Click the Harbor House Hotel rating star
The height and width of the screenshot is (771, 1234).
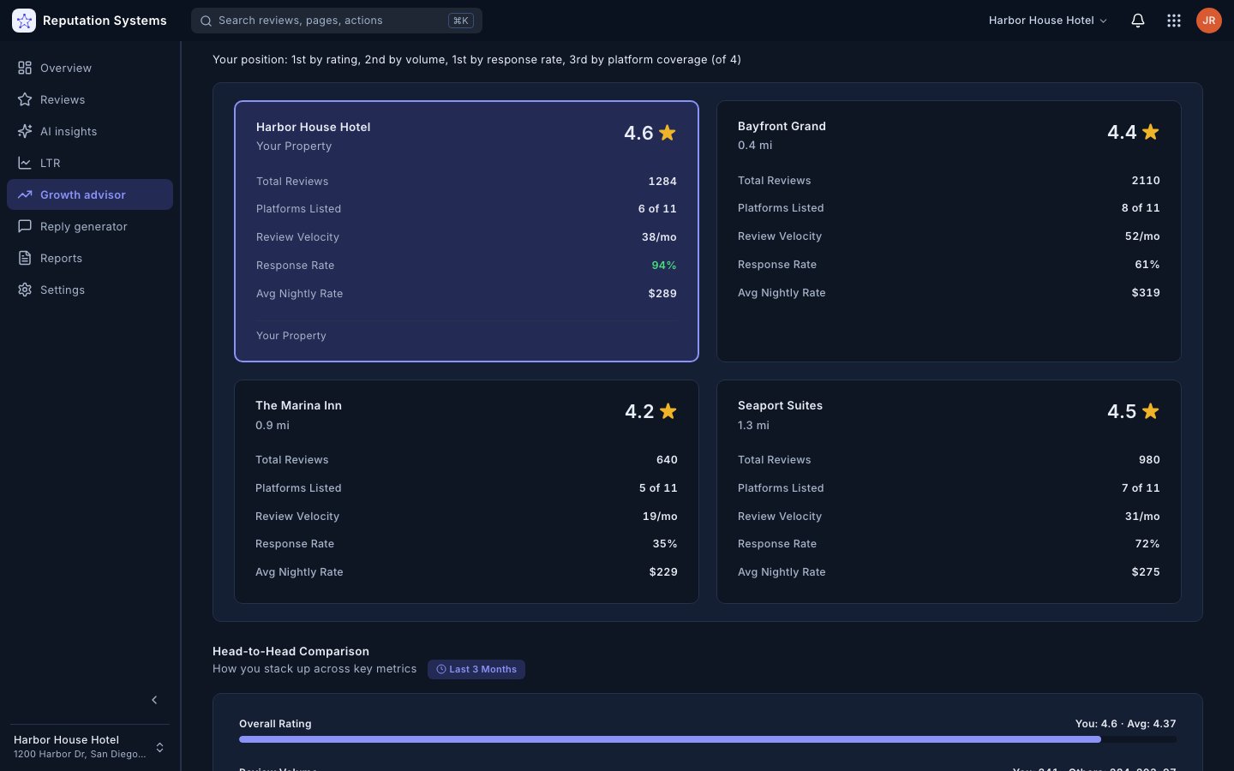pos(668,133)
